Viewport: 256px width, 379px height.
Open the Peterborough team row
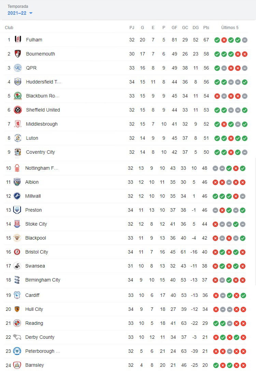point(126,351)
